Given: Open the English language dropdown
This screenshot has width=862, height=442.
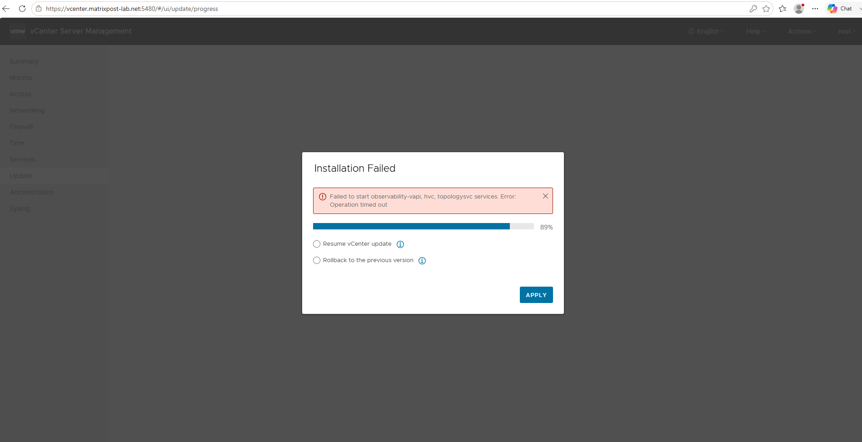Looking at the screenshot, I should point(706,31).
